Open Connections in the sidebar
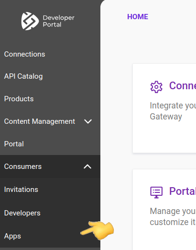 [24, 54]
